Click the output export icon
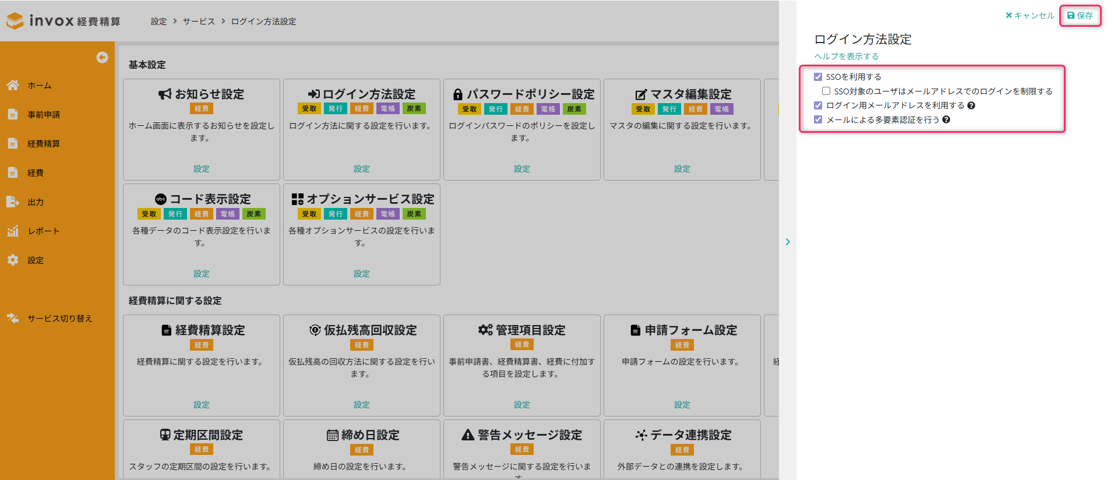The width and height of the screenshot is (1114, 480). point(13,202)
